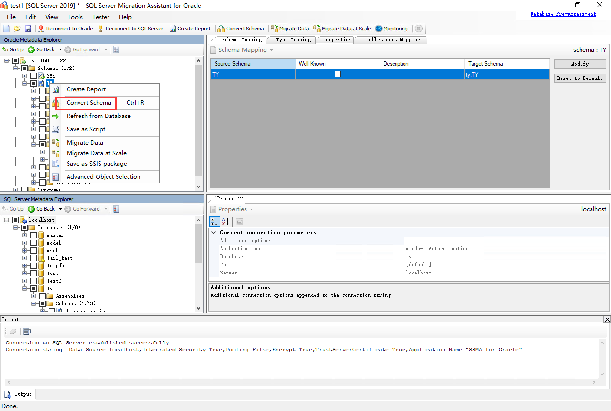Check the tempdb database checkbox

tap(33, 265)
